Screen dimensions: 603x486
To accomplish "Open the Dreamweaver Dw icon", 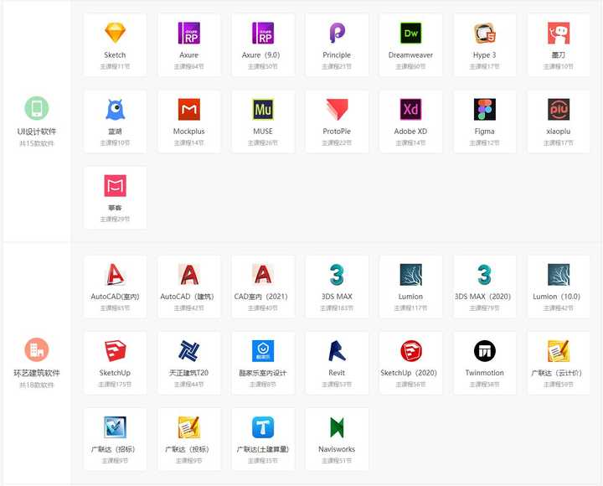I will pyautogui.click(x=410, y=33).
